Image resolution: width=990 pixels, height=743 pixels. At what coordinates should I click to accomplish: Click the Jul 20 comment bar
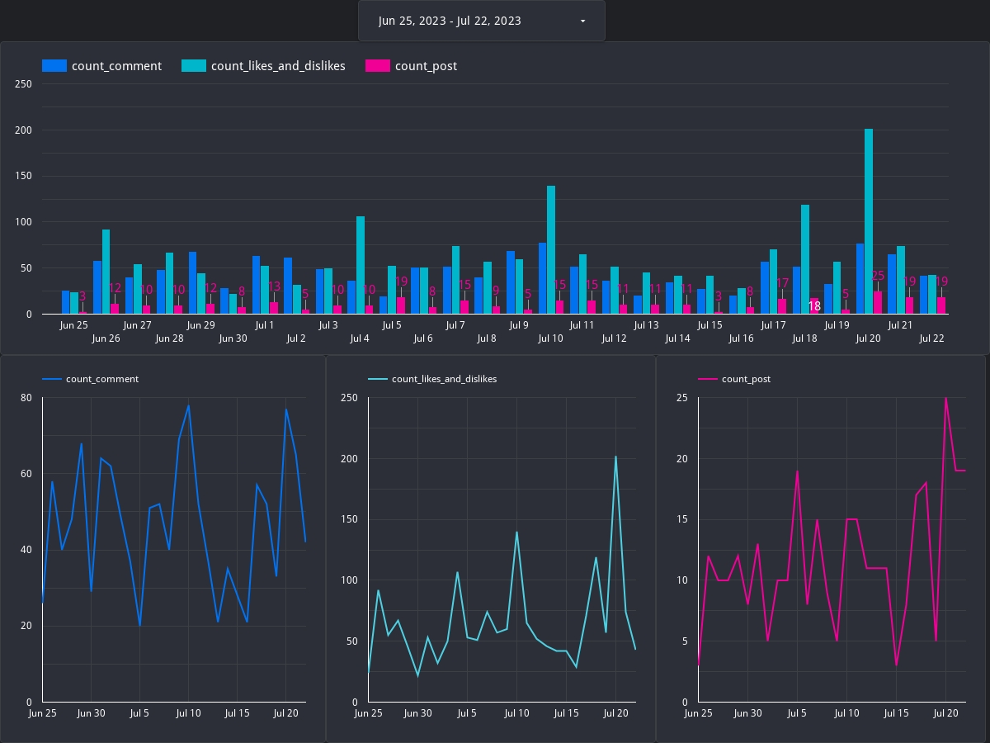(x=860, y=278)
